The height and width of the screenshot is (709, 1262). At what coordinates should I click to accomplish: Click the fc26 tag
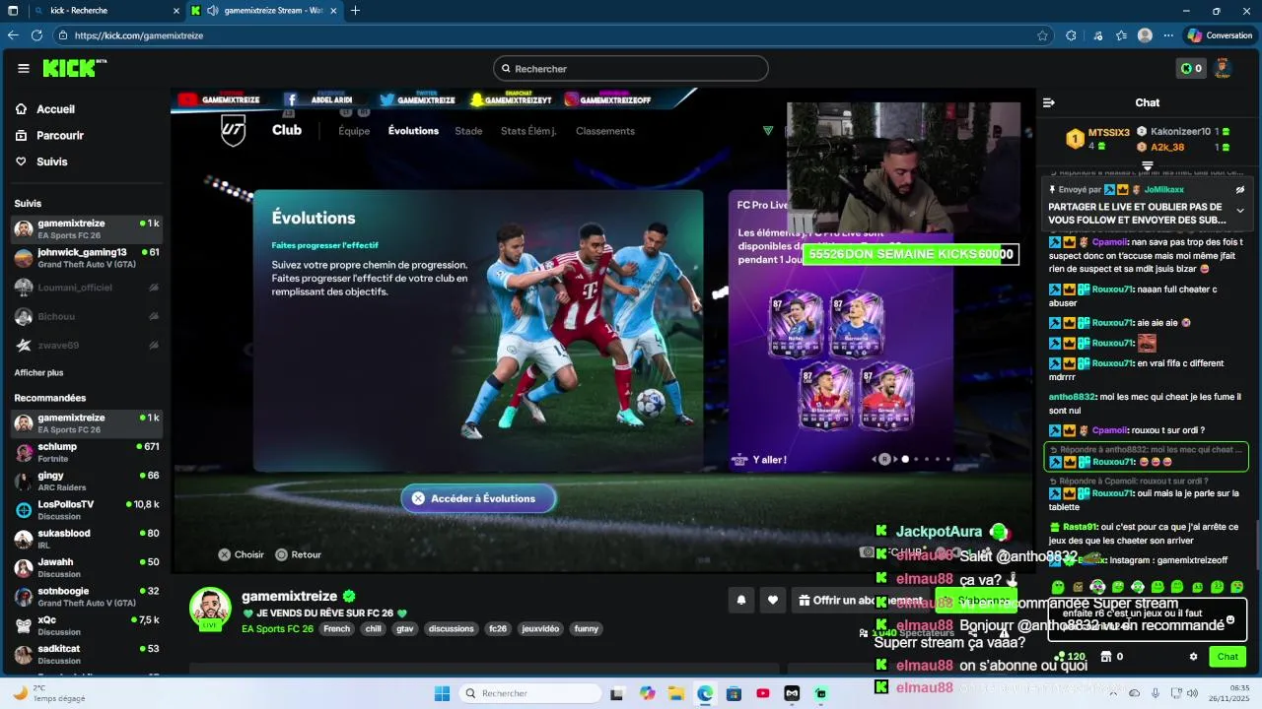pos(498,628)
